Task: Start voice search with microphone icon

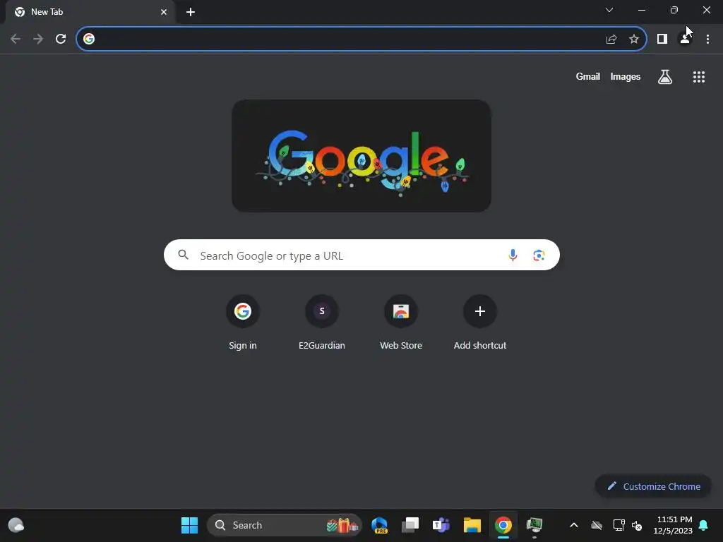Action: [x=513, y=255]
